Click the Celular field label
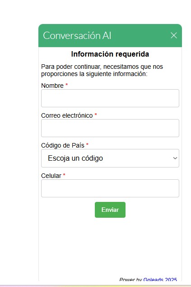191x287 pixels. click(51, 176)
